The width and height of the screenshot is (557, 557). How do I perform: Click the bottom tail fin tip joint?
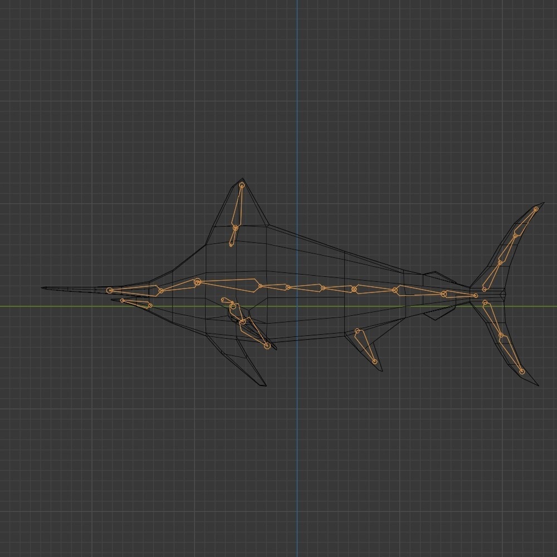522,372
